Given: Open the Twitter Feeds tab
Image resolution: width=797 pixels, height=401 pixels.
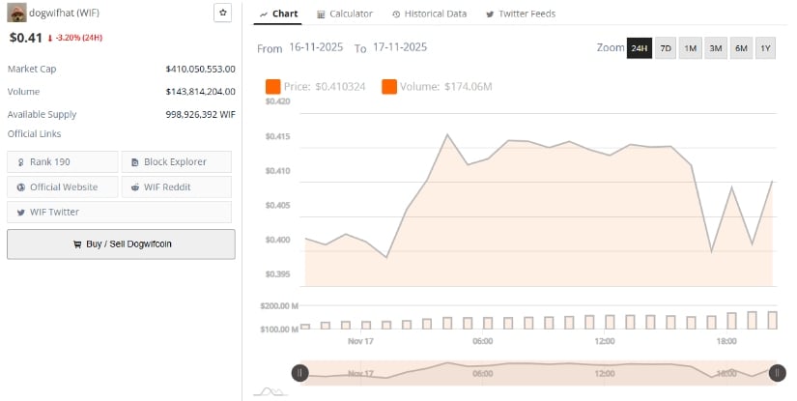Looking at the screenshot, I should pyautogui.click(x=520, y=14).
